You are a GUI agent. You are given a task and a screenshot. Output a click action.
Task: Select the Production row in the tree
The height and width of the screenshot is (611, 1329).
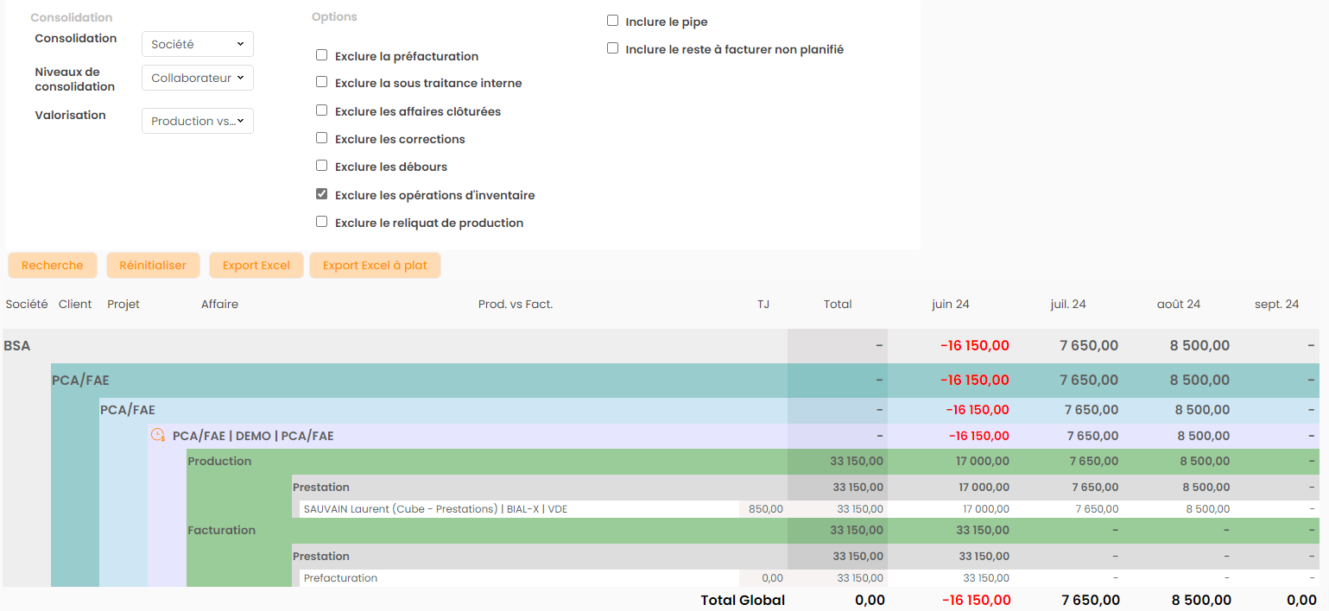(219, 461)
